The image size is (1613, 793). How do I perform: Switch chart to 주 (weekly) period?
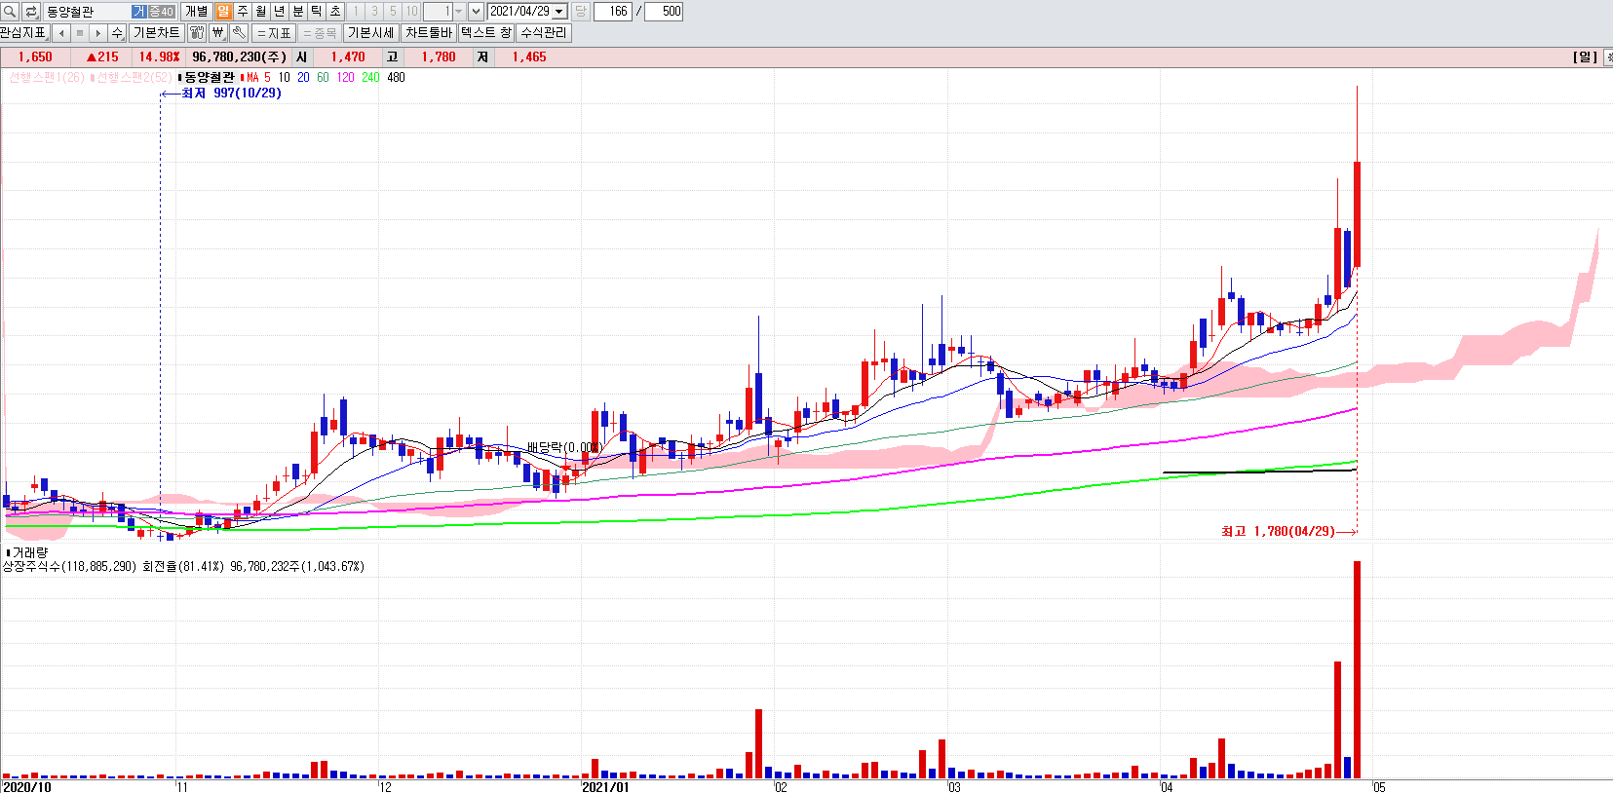click(242, 12)
